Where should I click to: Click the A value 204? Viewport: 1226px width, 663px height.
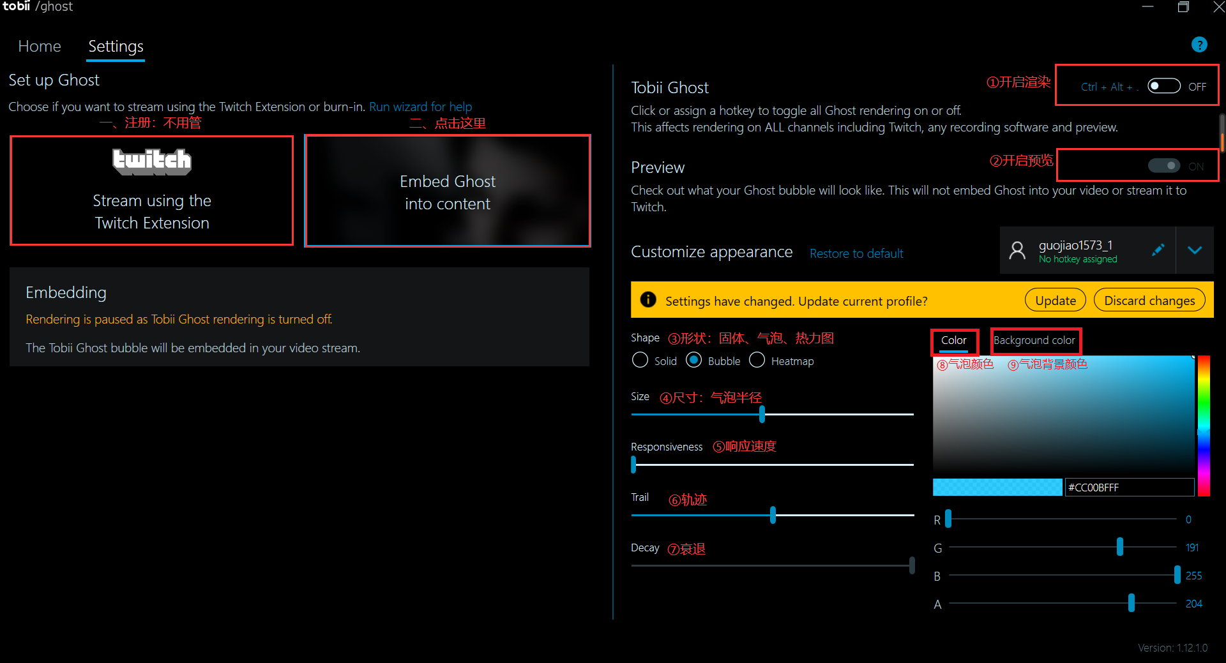1194,604
